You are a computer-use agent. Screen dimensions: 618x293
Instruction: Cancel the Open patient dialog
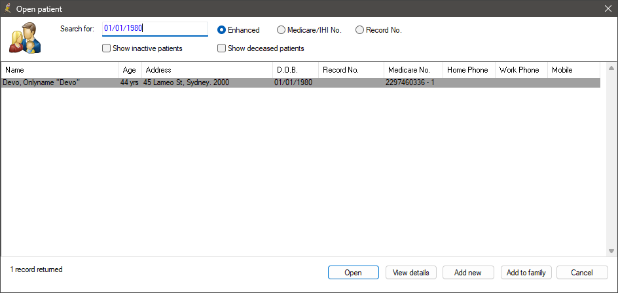[582, 273]
